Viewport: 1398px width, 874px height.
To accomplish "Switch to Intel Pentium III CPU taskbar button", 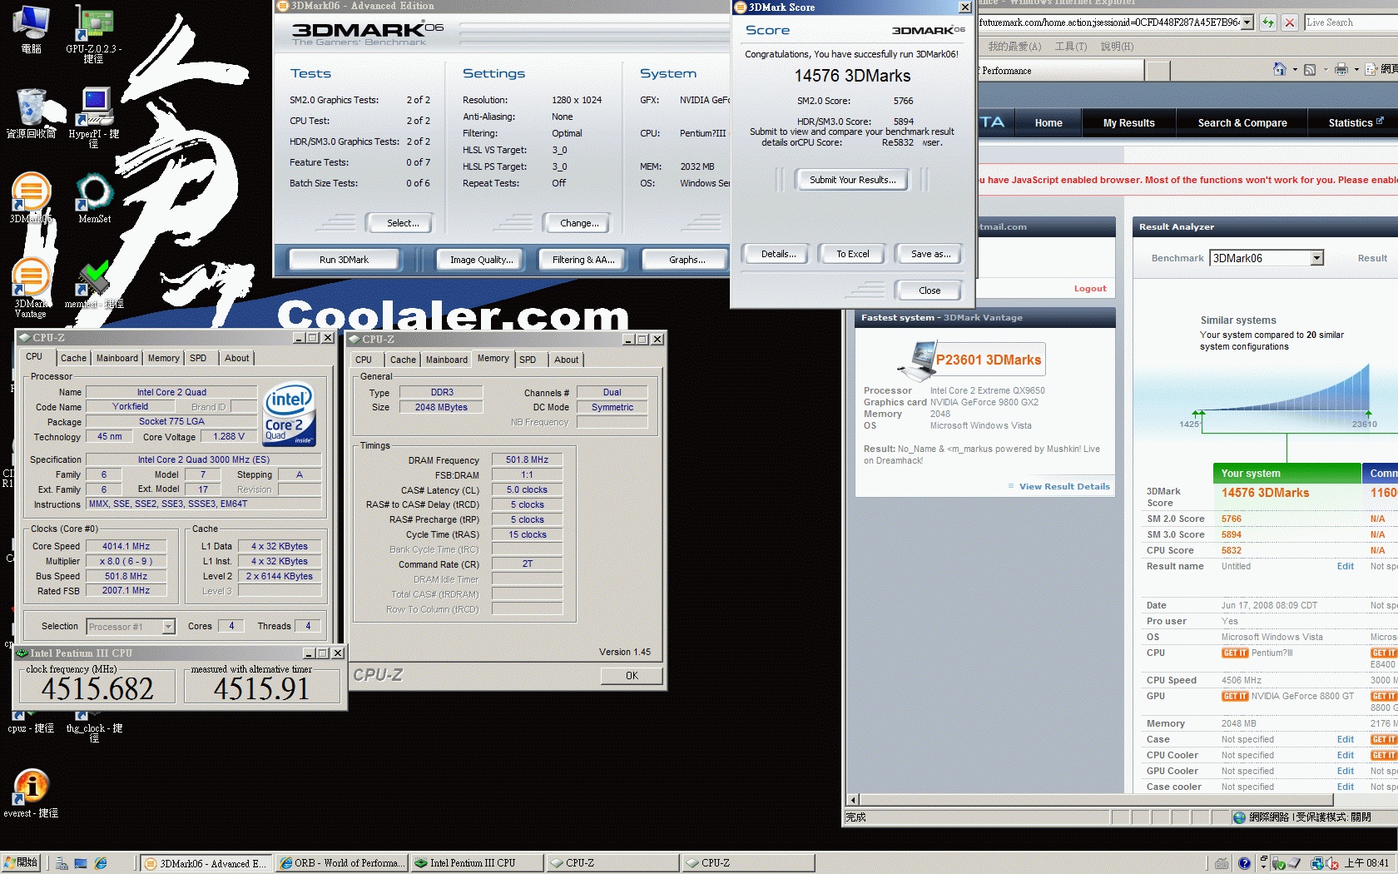I will pos(477,863).
